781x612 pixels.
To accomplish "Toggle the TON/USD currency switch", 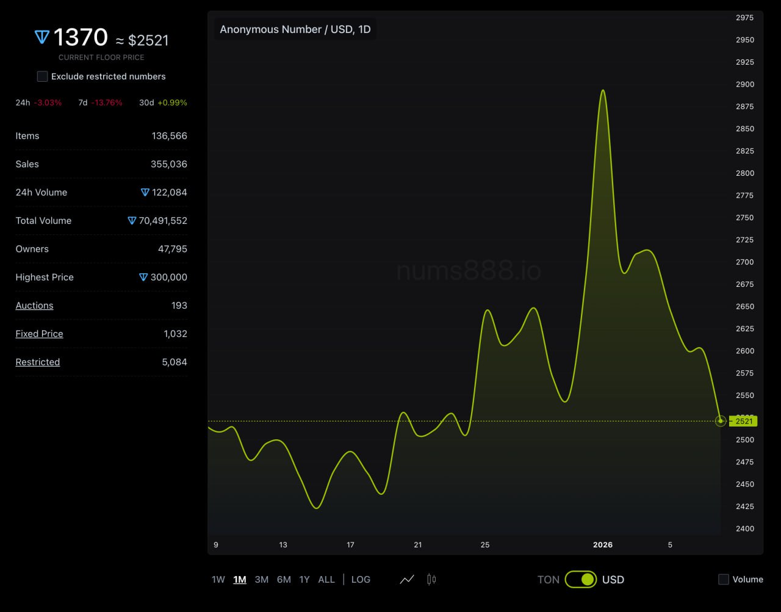I will point(580,580).
